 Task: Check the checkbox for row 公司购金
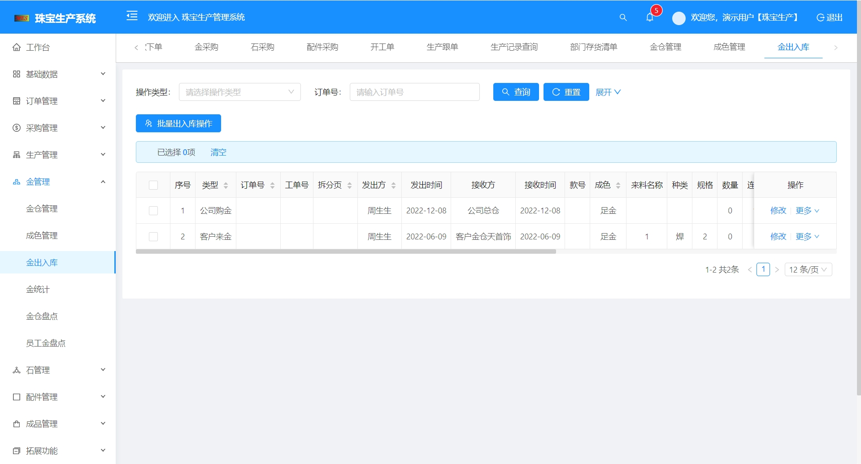153,210
